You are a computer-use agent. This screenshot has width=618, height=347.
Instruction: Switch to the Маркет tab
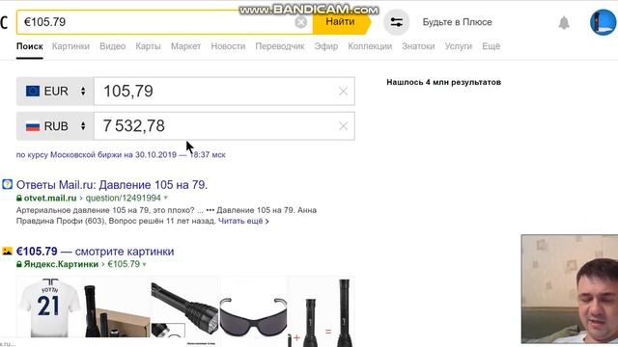(185, 46)
